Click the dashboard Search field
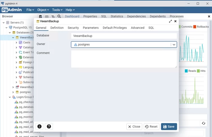The height and width of the screenshot is (137, 212). pyautogui.click(x=173, y=133)
